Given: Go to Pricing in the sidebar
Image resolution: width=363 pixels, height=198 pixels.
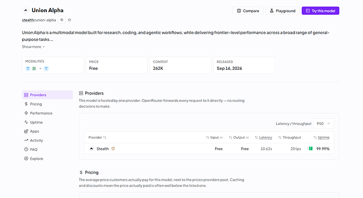Looking at the screenshot, I should [x=47, y=104].
